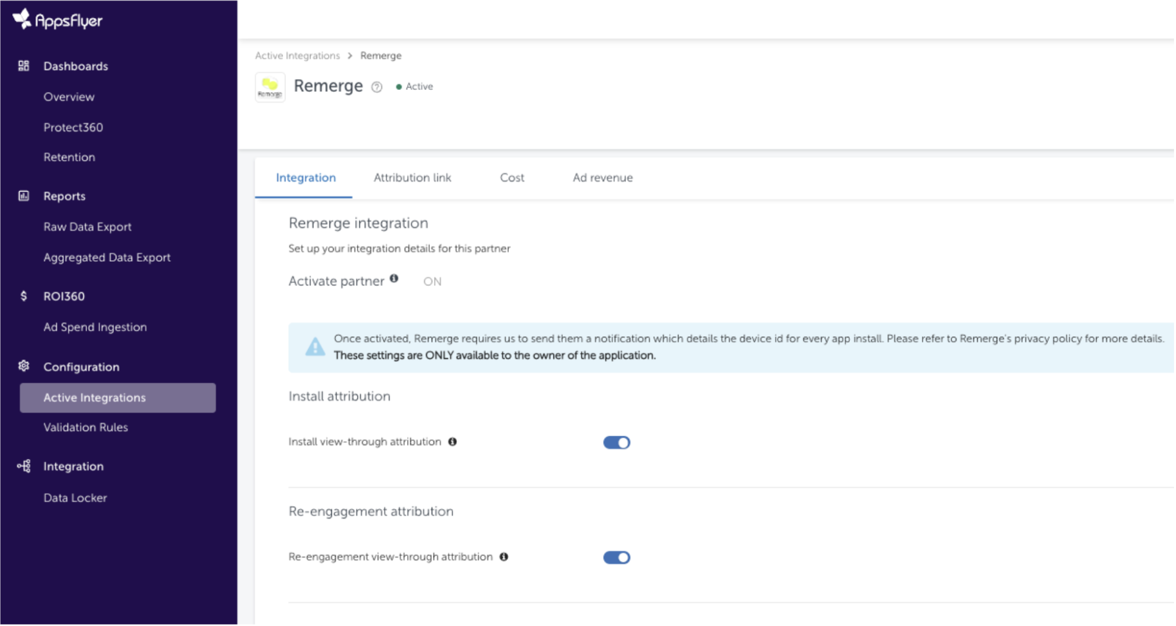Click the Remerge page title

pyautogui.click(x=328, y=86)
